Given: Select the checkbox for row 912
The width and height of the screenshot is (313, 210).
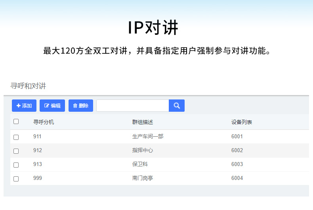Looking at the screenshot, I should (16, 151).
